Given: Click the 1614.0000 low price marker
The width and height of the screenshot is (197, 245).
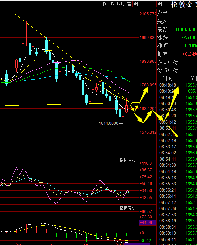Looking at the screenshot, I should (109, 123).
